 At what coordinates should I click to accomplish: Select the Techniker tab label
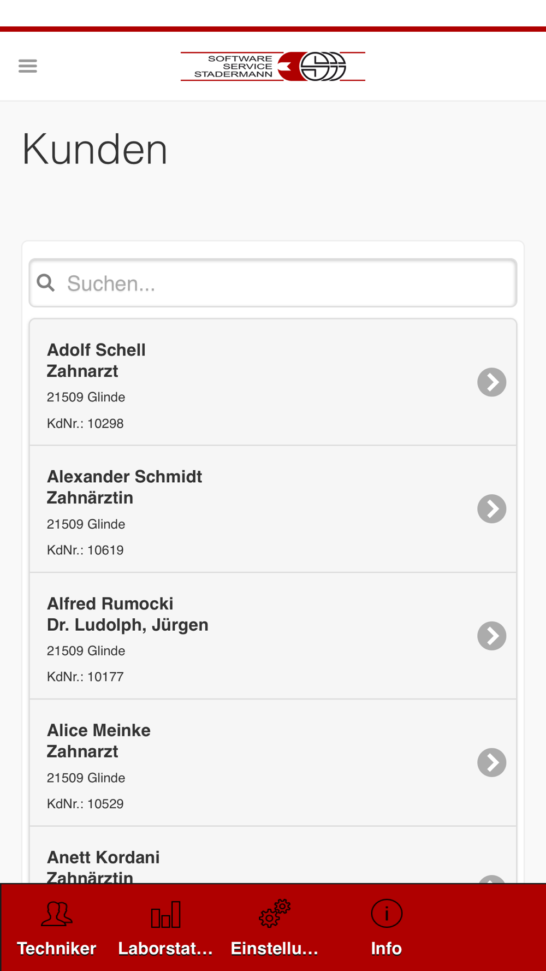[x=56, y=949]
